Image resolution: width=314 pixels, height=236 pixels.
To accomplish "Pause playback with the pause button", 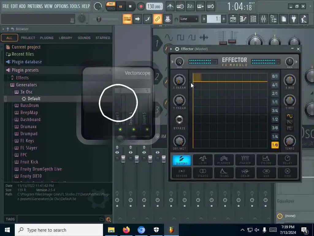I will pos(121,6).
